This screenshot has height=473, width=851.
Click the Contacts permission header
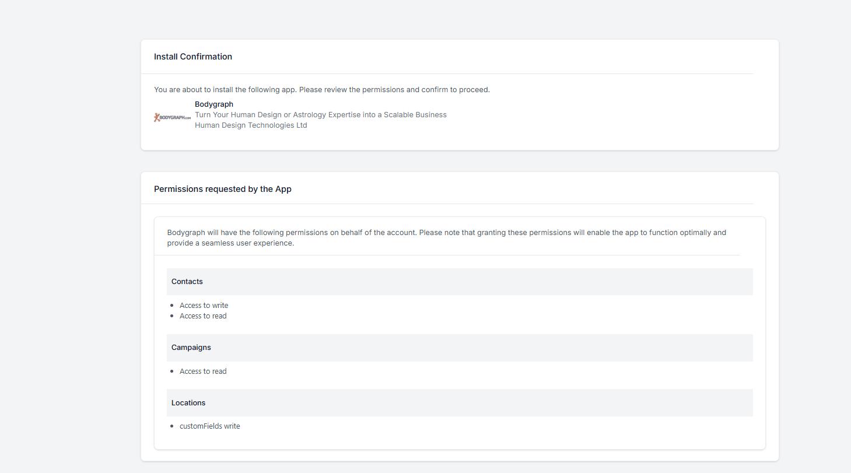pos(460,282)
